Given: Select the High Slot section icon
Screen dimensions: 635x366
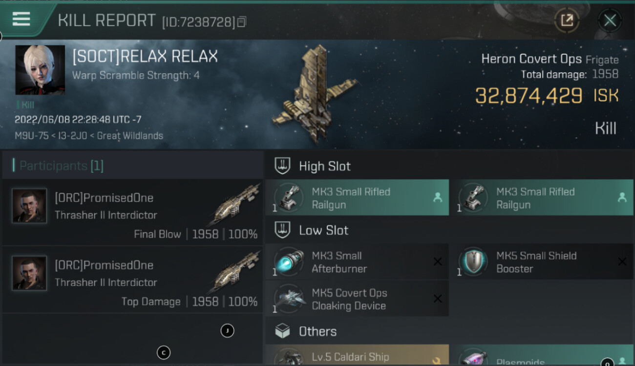Looking at the screenshot, I should click(282, 166).
